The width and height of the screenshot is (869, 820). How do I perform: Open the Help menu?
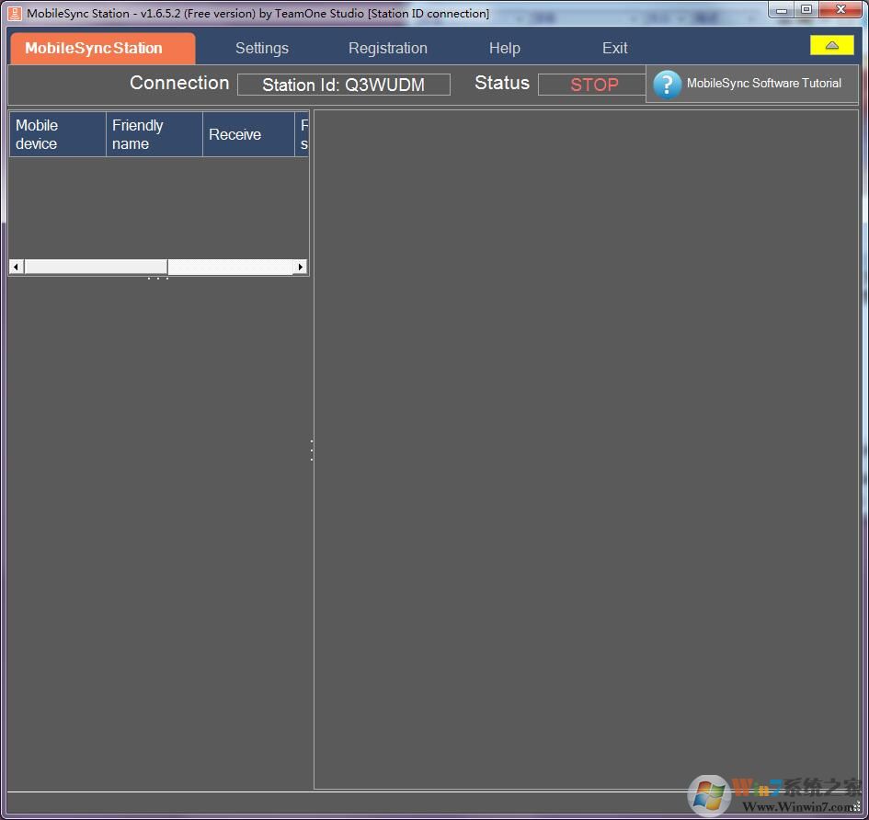click(504, 48)
